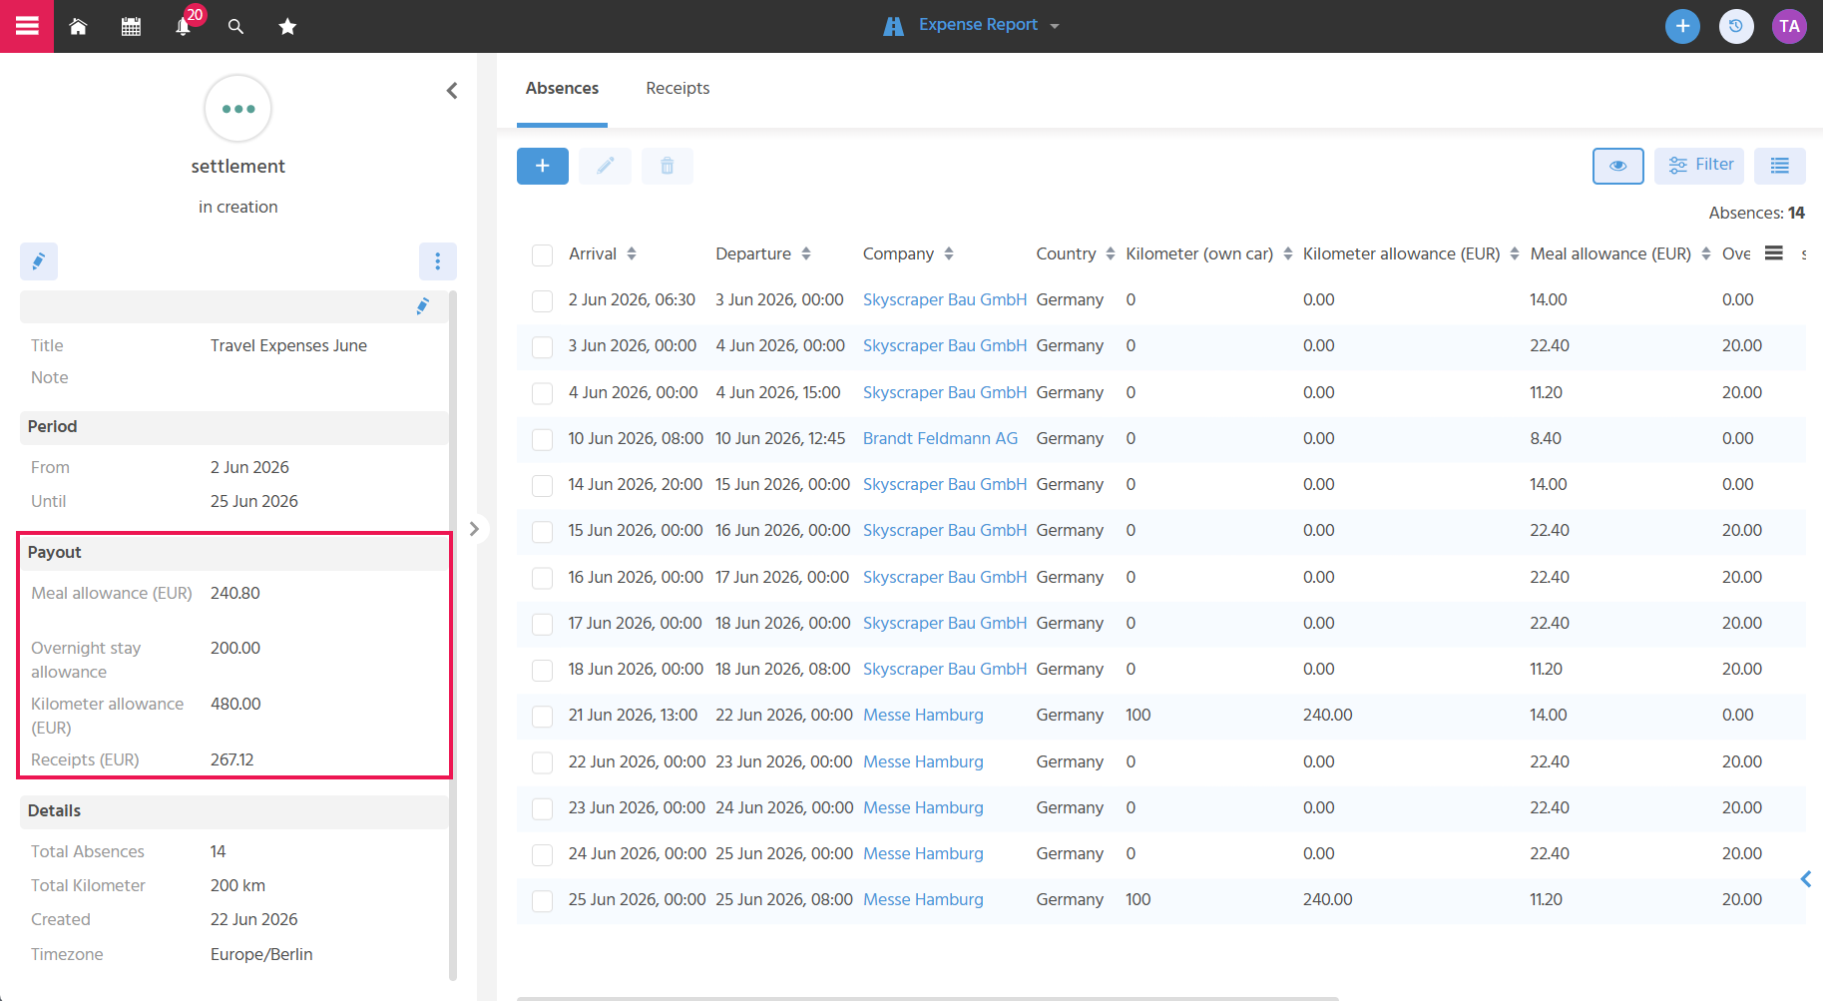Click the blue plus quick-create button
The height and width of the screenshot is (1001, 1823).
click(1682, 26)
